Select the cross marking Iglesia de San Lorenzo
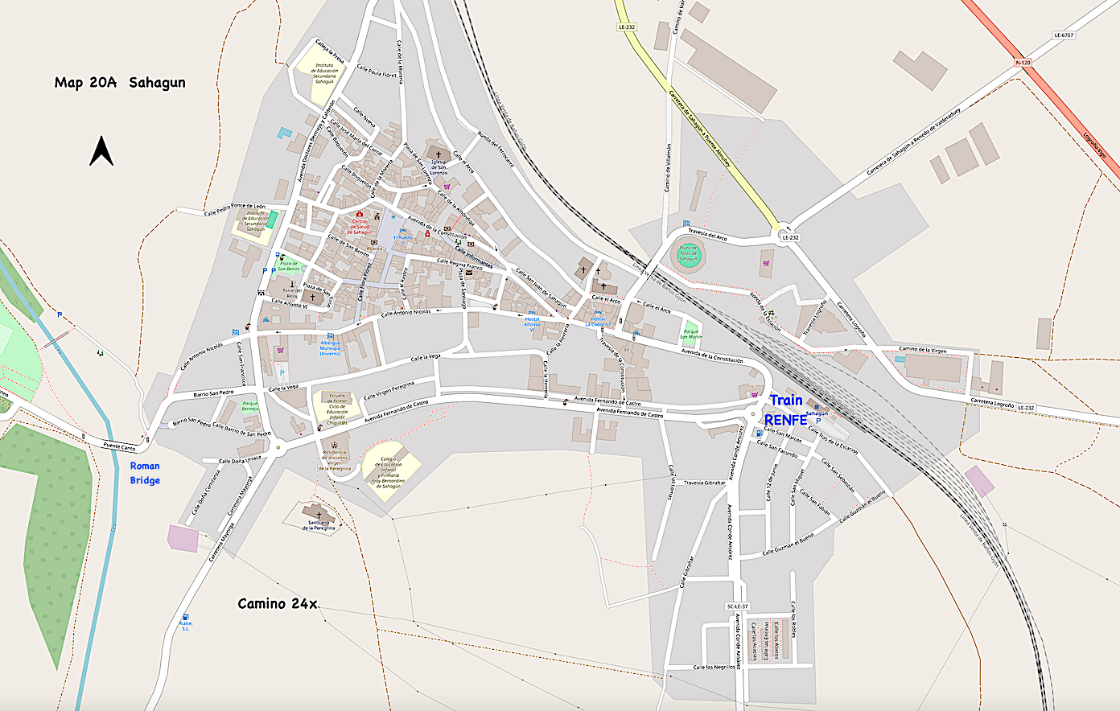 click(x=439, y=154)
